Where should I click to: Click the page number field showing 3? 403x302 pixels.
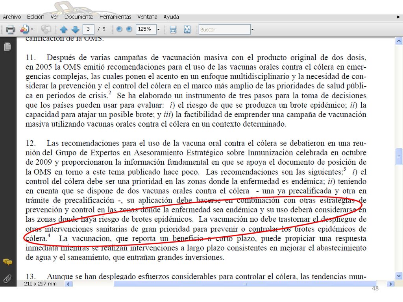tap(89, 29)
